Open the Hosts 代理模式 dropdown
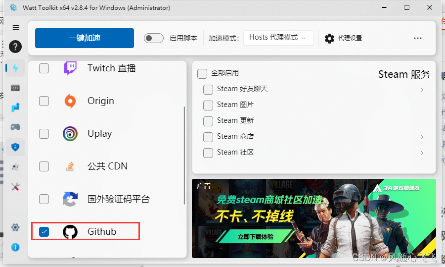The image size is (445, 267). tap(278, 38)
